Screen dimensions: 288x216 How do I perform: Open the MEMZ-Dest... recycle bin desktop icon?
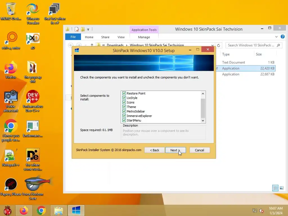click(x=11, y=11)
